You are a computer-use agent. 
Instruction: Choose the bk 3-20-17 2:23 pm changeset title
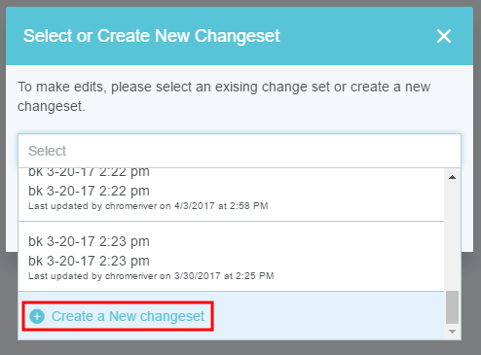pyautogui.click(x=89, y=241)
